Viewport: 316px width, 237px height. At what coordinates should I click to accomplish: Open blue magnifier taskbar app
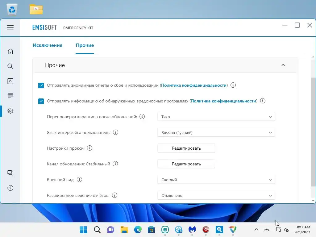coord(219,230)
